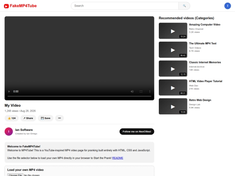Focus the Search input field
This screenshot has height=176, width=235.
[125, 6]
